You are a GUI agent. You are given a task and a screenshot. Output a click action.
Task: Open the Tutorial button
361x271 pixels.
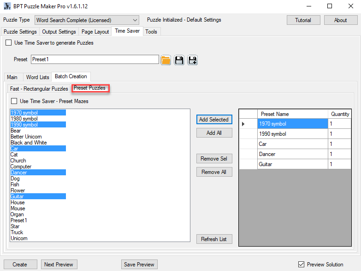coord(303,20)
